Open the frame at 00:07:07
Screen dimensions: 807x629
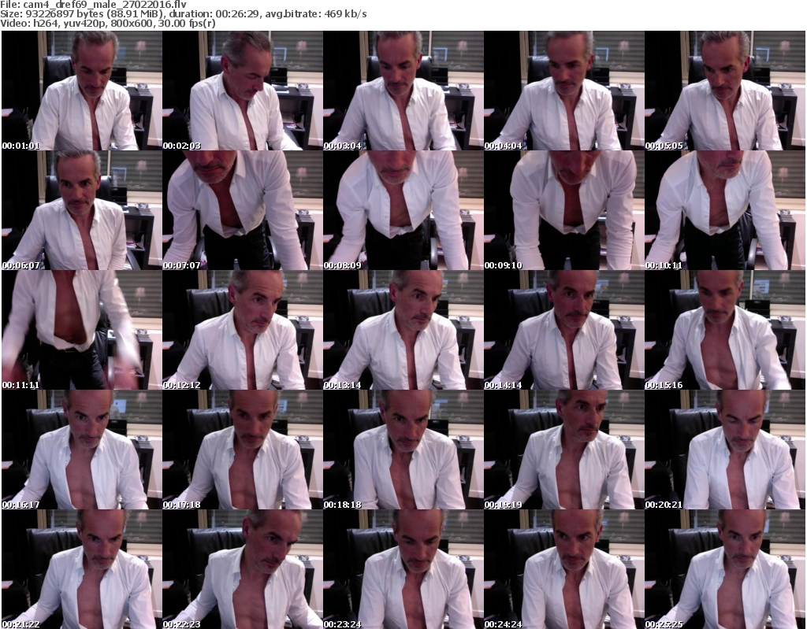243,210
